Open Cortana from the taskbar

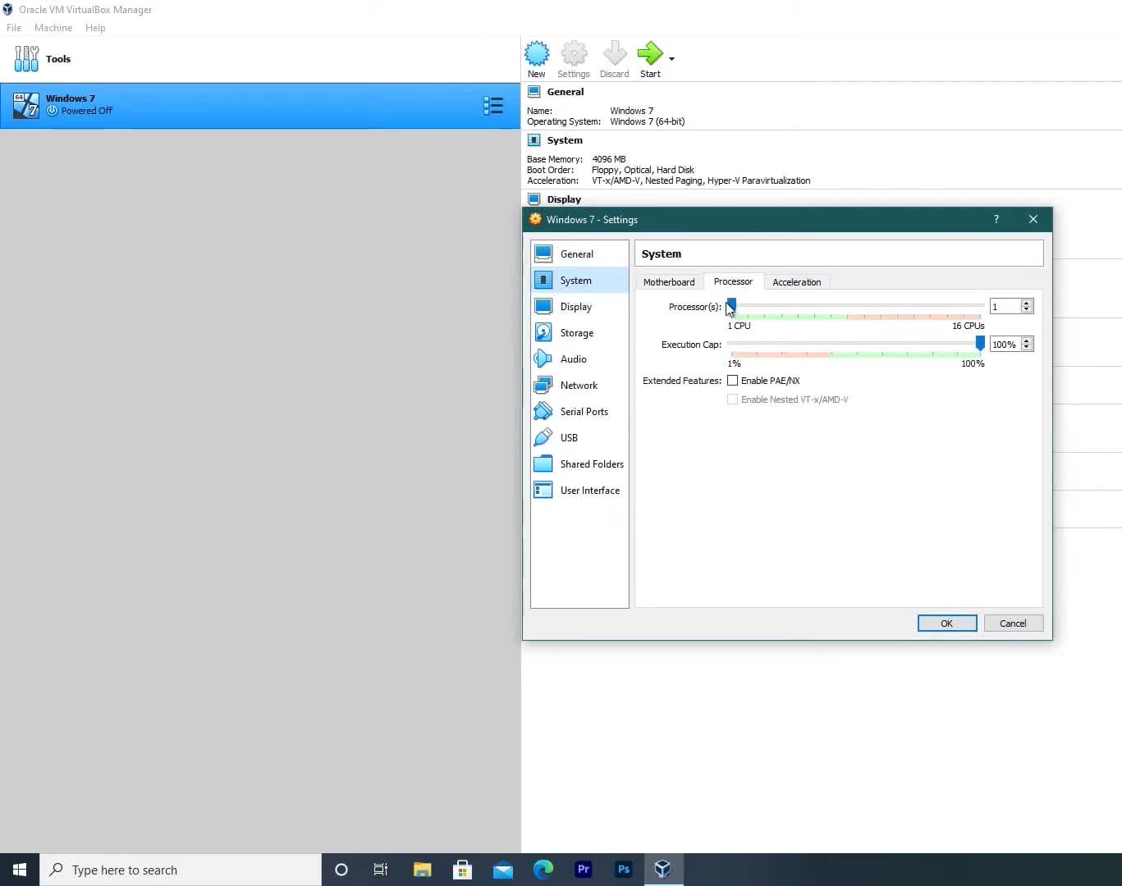(341, 870)
